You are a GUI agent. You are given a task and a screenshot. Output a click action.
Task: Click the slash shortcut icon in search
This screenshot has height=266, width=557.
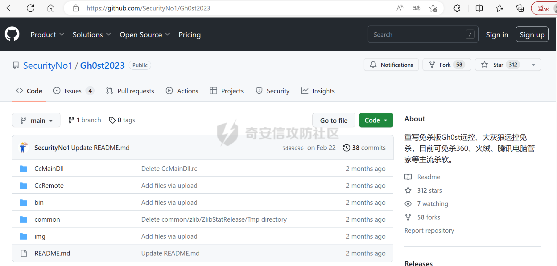tap(470, 34)
